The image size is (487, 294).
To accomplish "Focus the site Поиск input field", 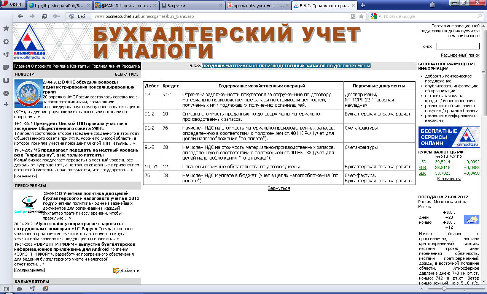I will pyautogui.click(x=458, y=46).
